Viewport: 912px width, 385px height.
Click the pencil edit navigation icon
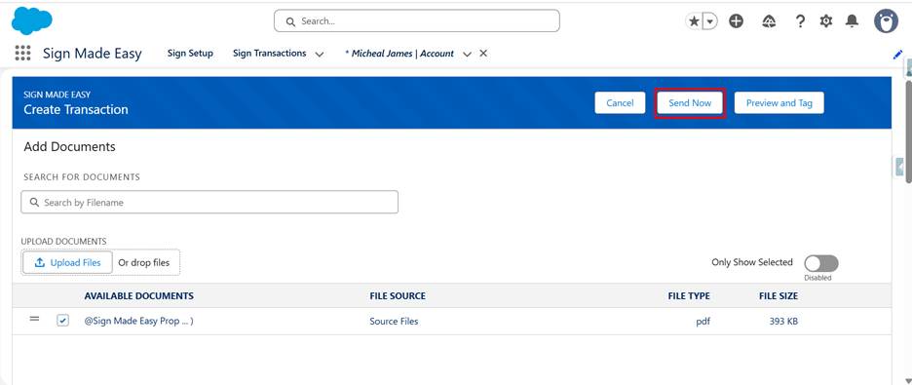[897, 55]
